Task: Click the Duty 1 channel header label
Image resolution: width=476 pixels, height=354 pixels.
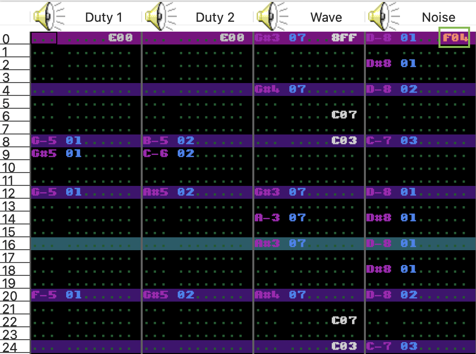Action: point(104,17)
